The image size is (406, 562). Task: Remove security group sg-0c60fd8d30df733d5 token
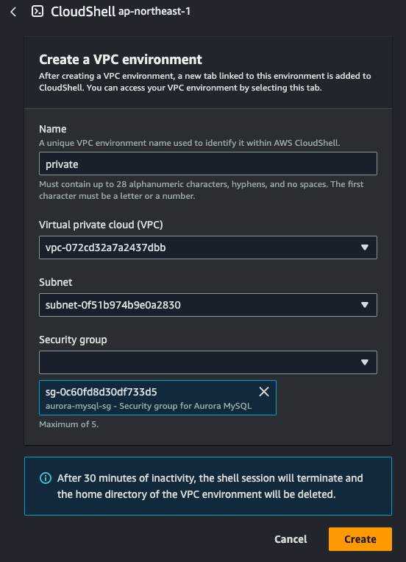pyautogui.click(x=264, y=392)
